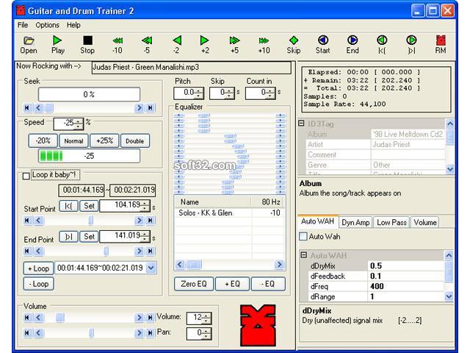Jump forward 2 seconds with +2 icon

point(205,45)
